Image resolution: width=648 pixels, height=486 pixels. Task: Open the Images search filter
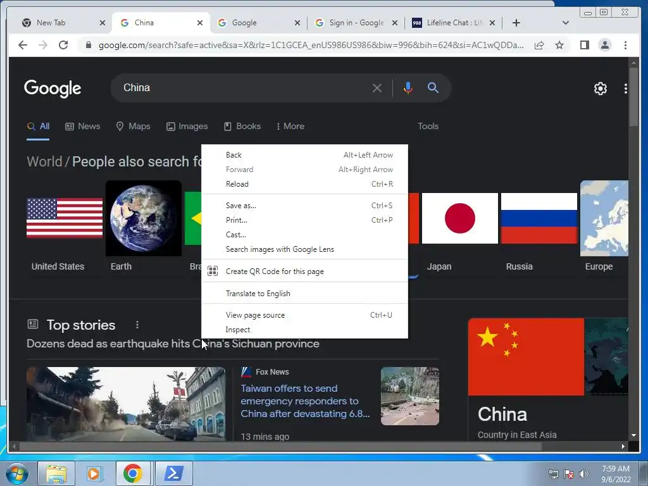[x=187, y=126]
